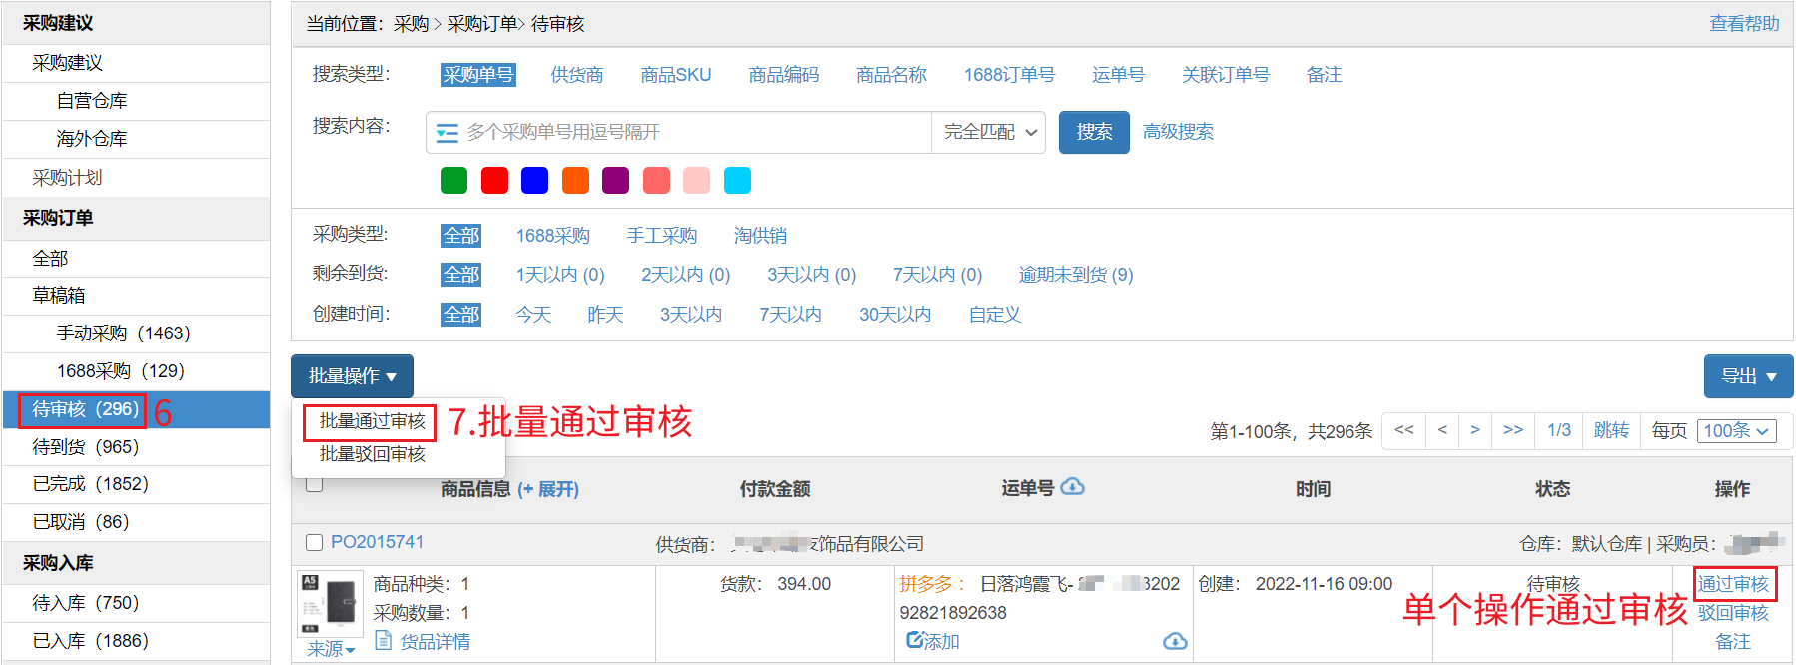Viewport: 1796px width, 665px height.
Task: Go to the first page with <<
Action: pyautogui.click(x=1404, y=430)
